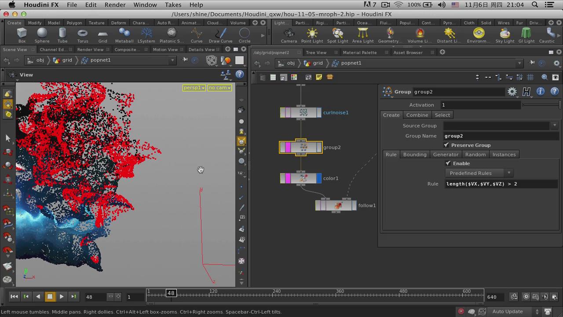Add a Distant Light from the shelf
The height and width of the screenshot is (317, 563).
click(x=449, y=35)
